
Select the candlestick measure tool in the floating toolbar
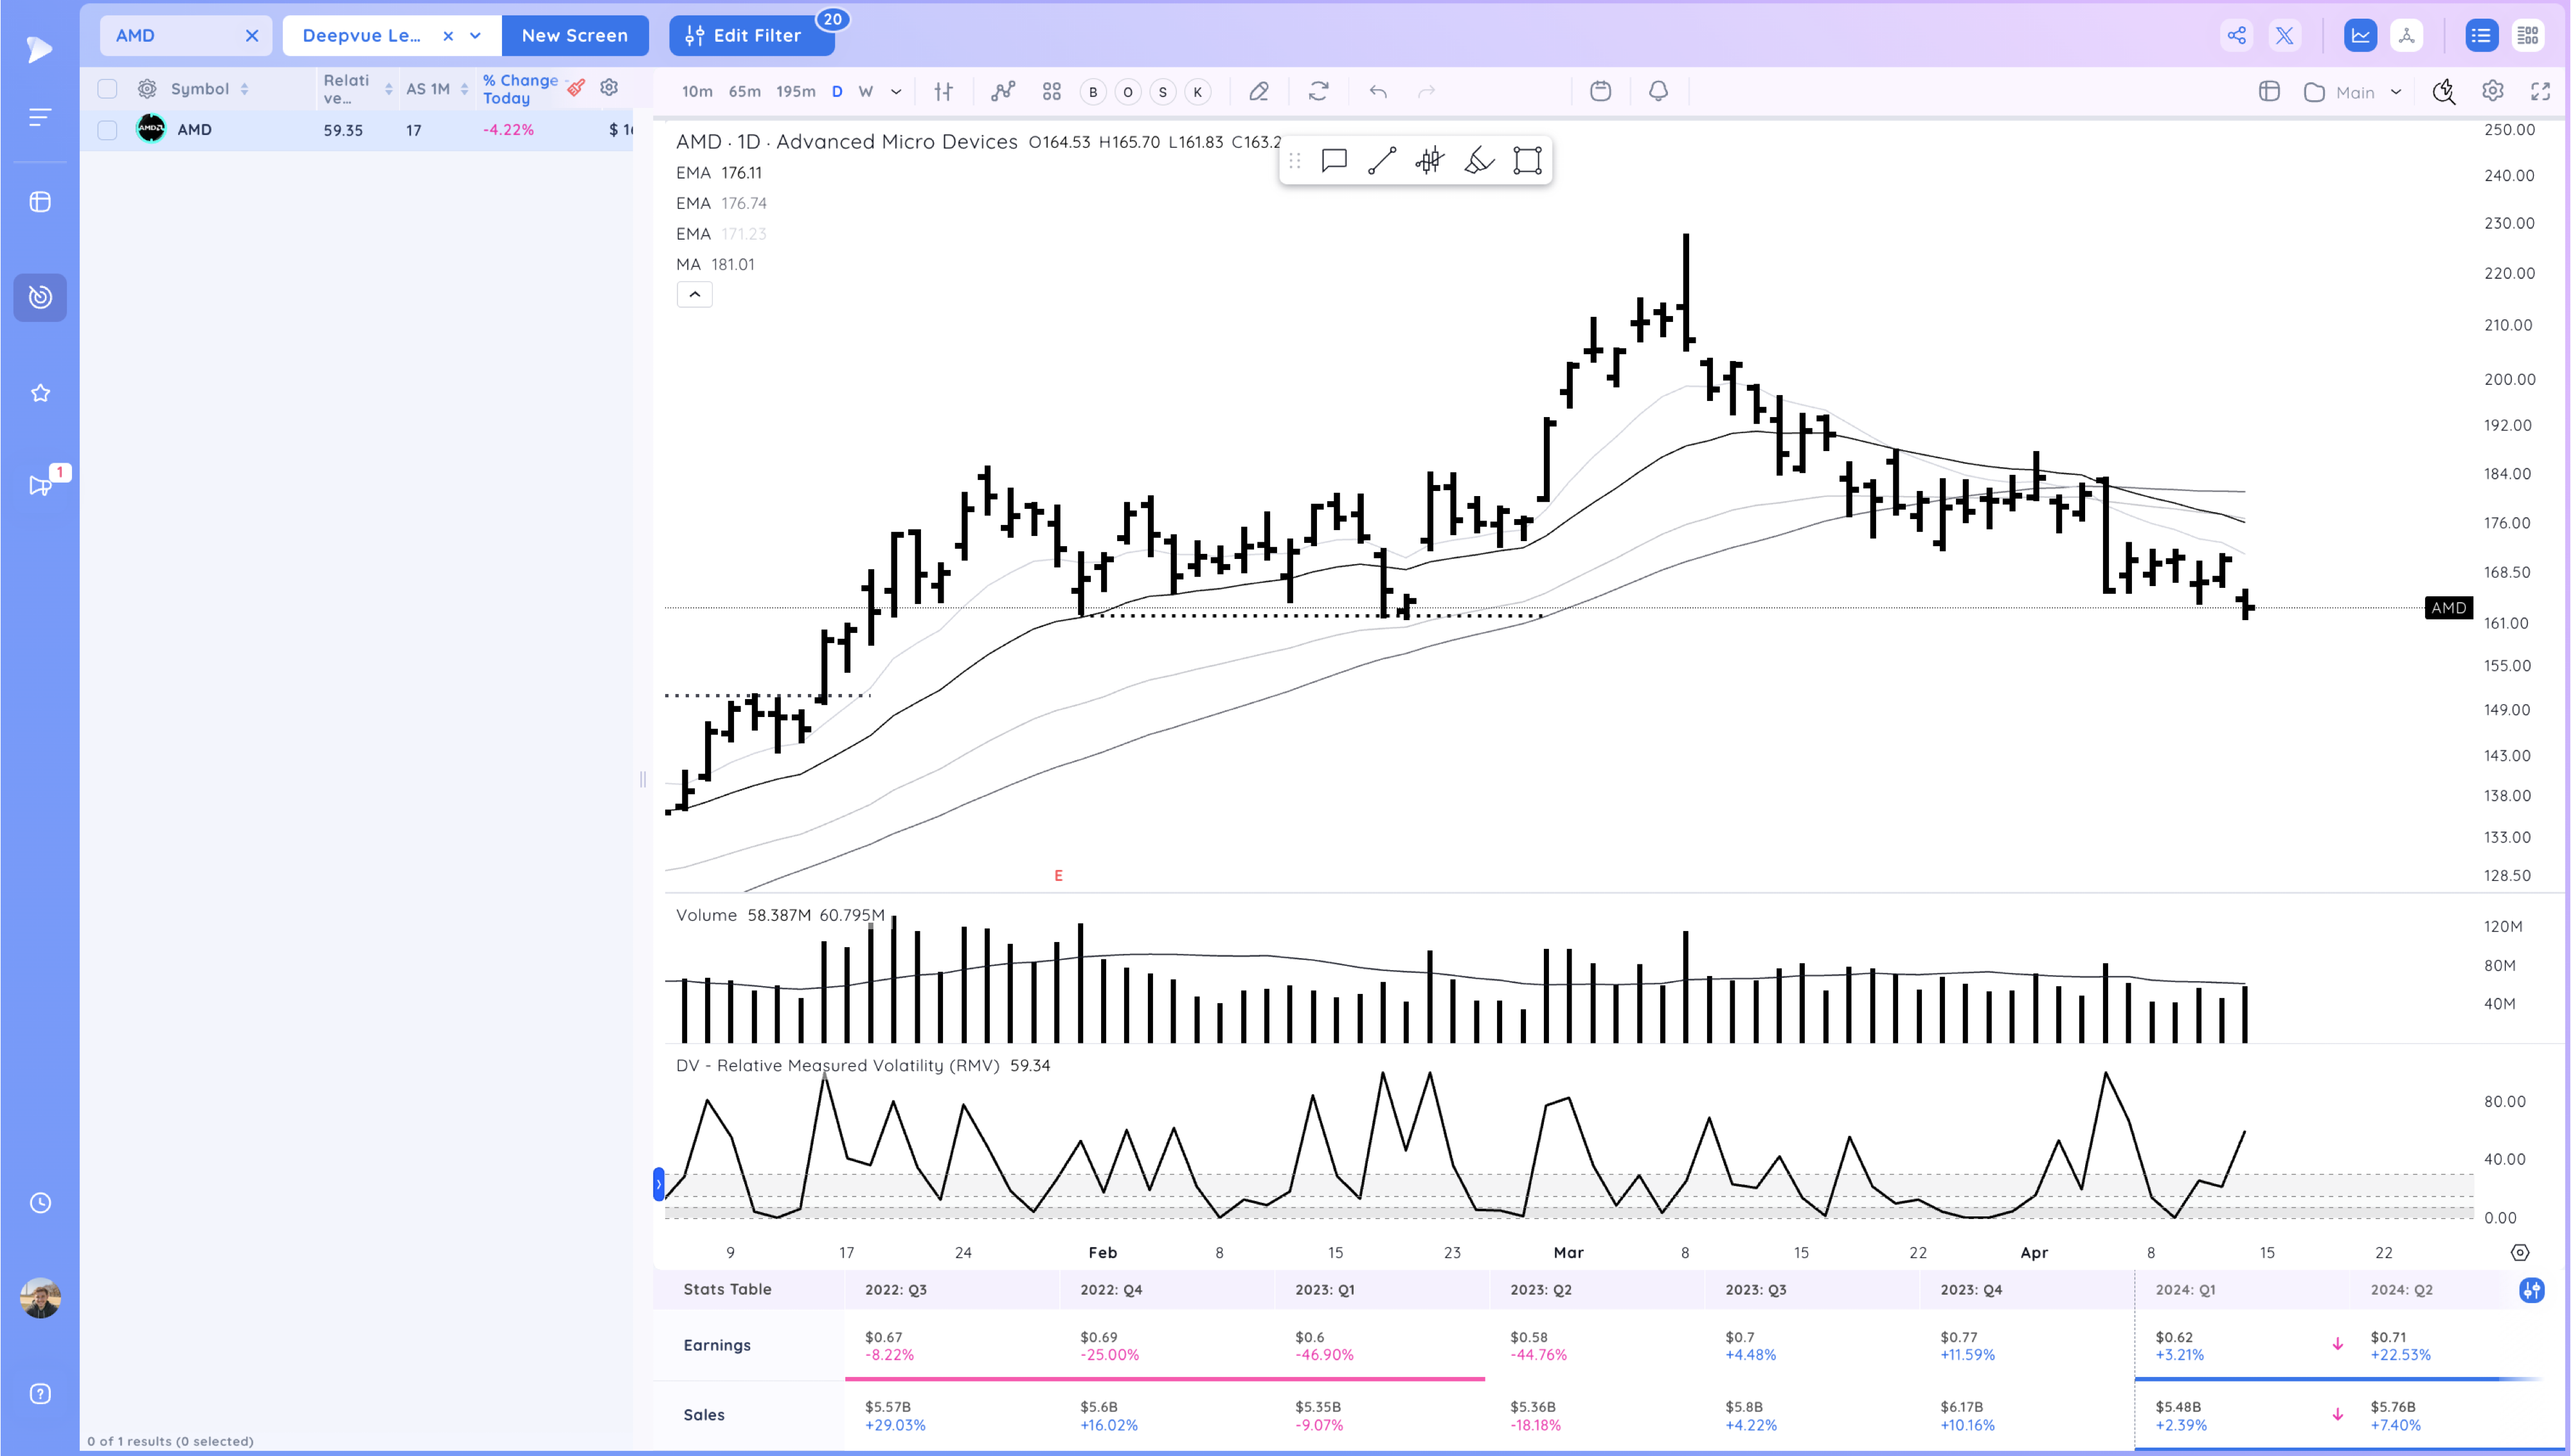[1430, 161]
